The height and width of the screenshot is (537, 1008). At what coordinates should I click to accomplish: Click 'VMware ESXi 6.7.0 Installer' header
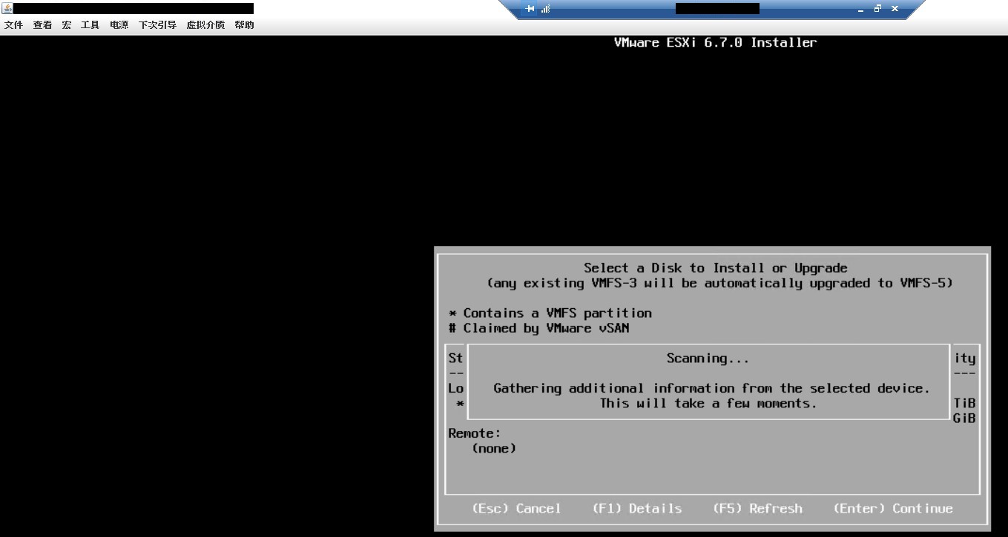pos(715,43)
